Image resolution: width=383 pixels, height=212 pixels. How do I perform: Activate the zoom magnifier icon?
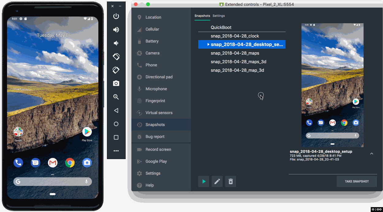[116, 97]
